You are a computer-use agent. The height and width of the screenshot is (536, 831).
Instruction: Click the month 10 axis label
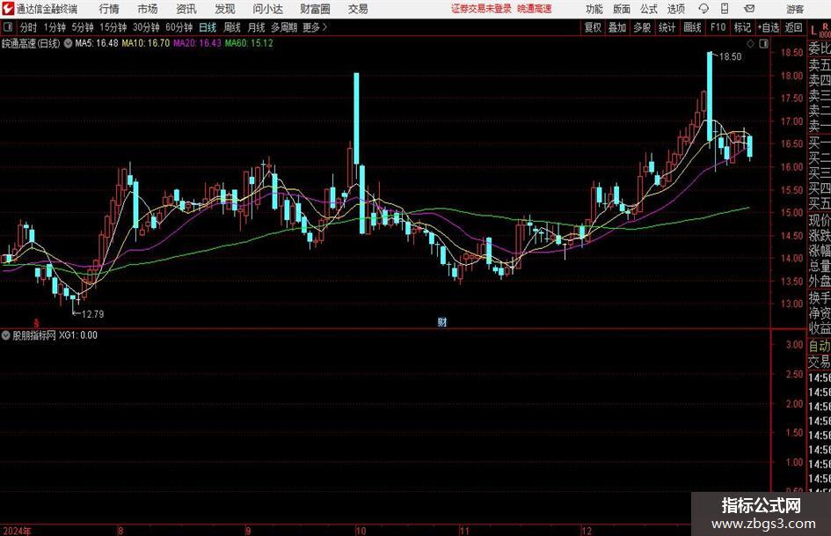361,531
